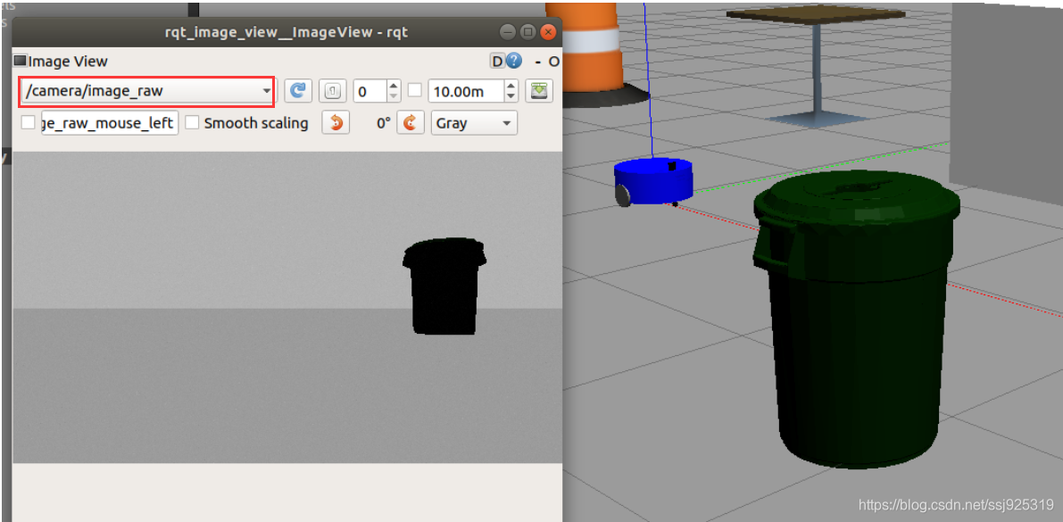Refresh the image topic list

pyautogui.click(x=297, y=91)
